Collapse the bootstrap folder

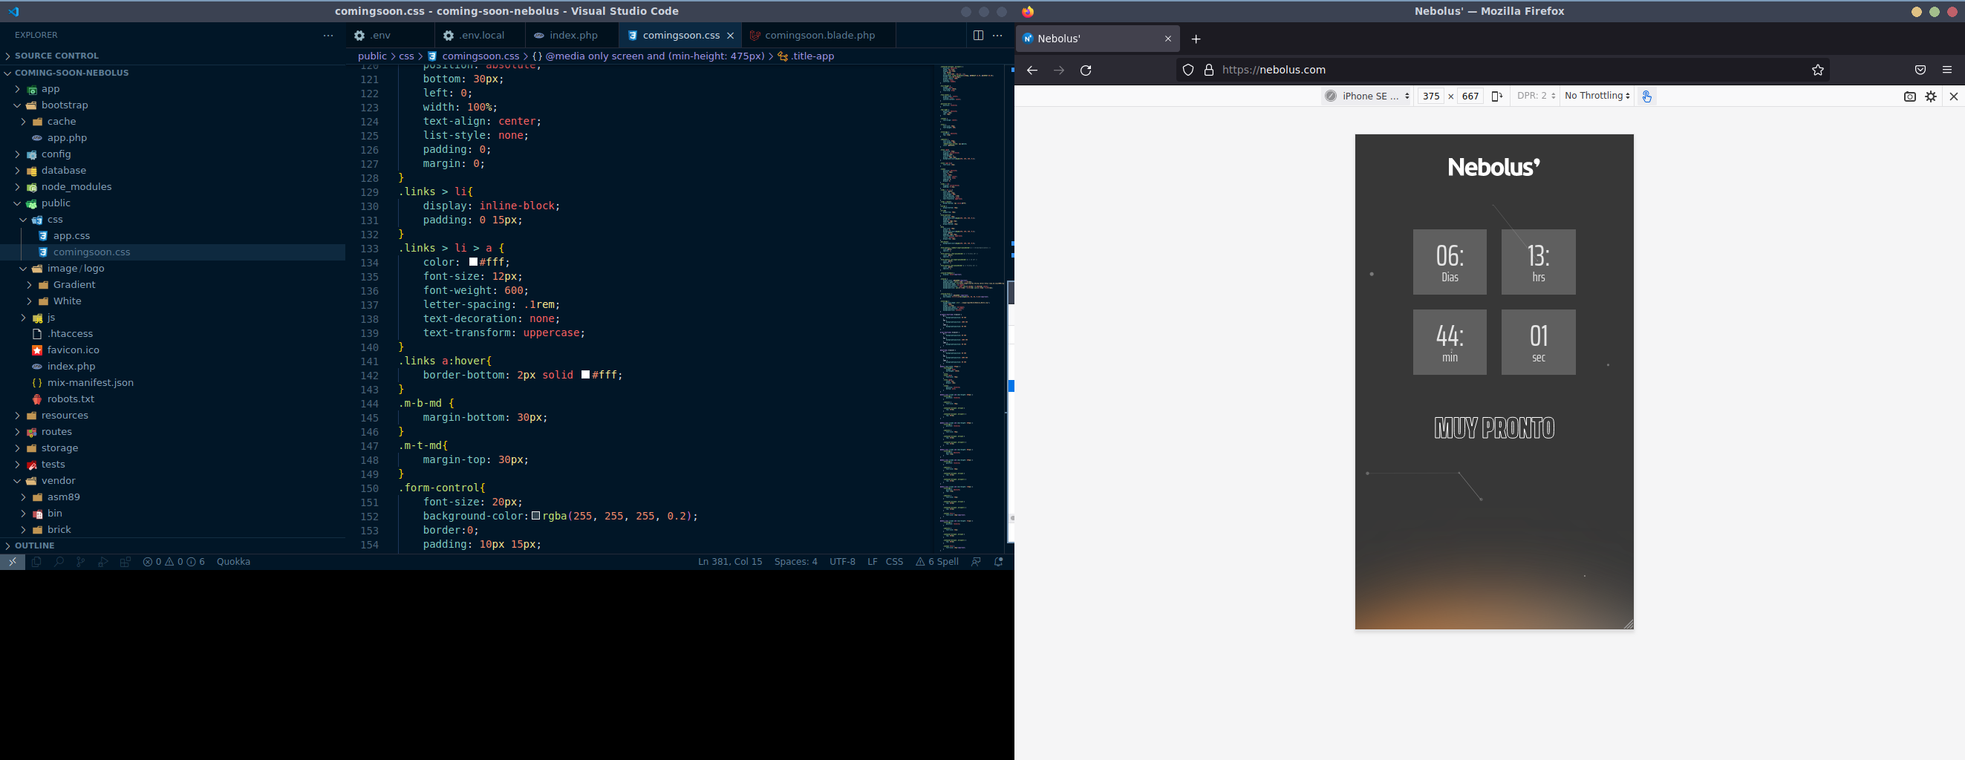(64, 105)
